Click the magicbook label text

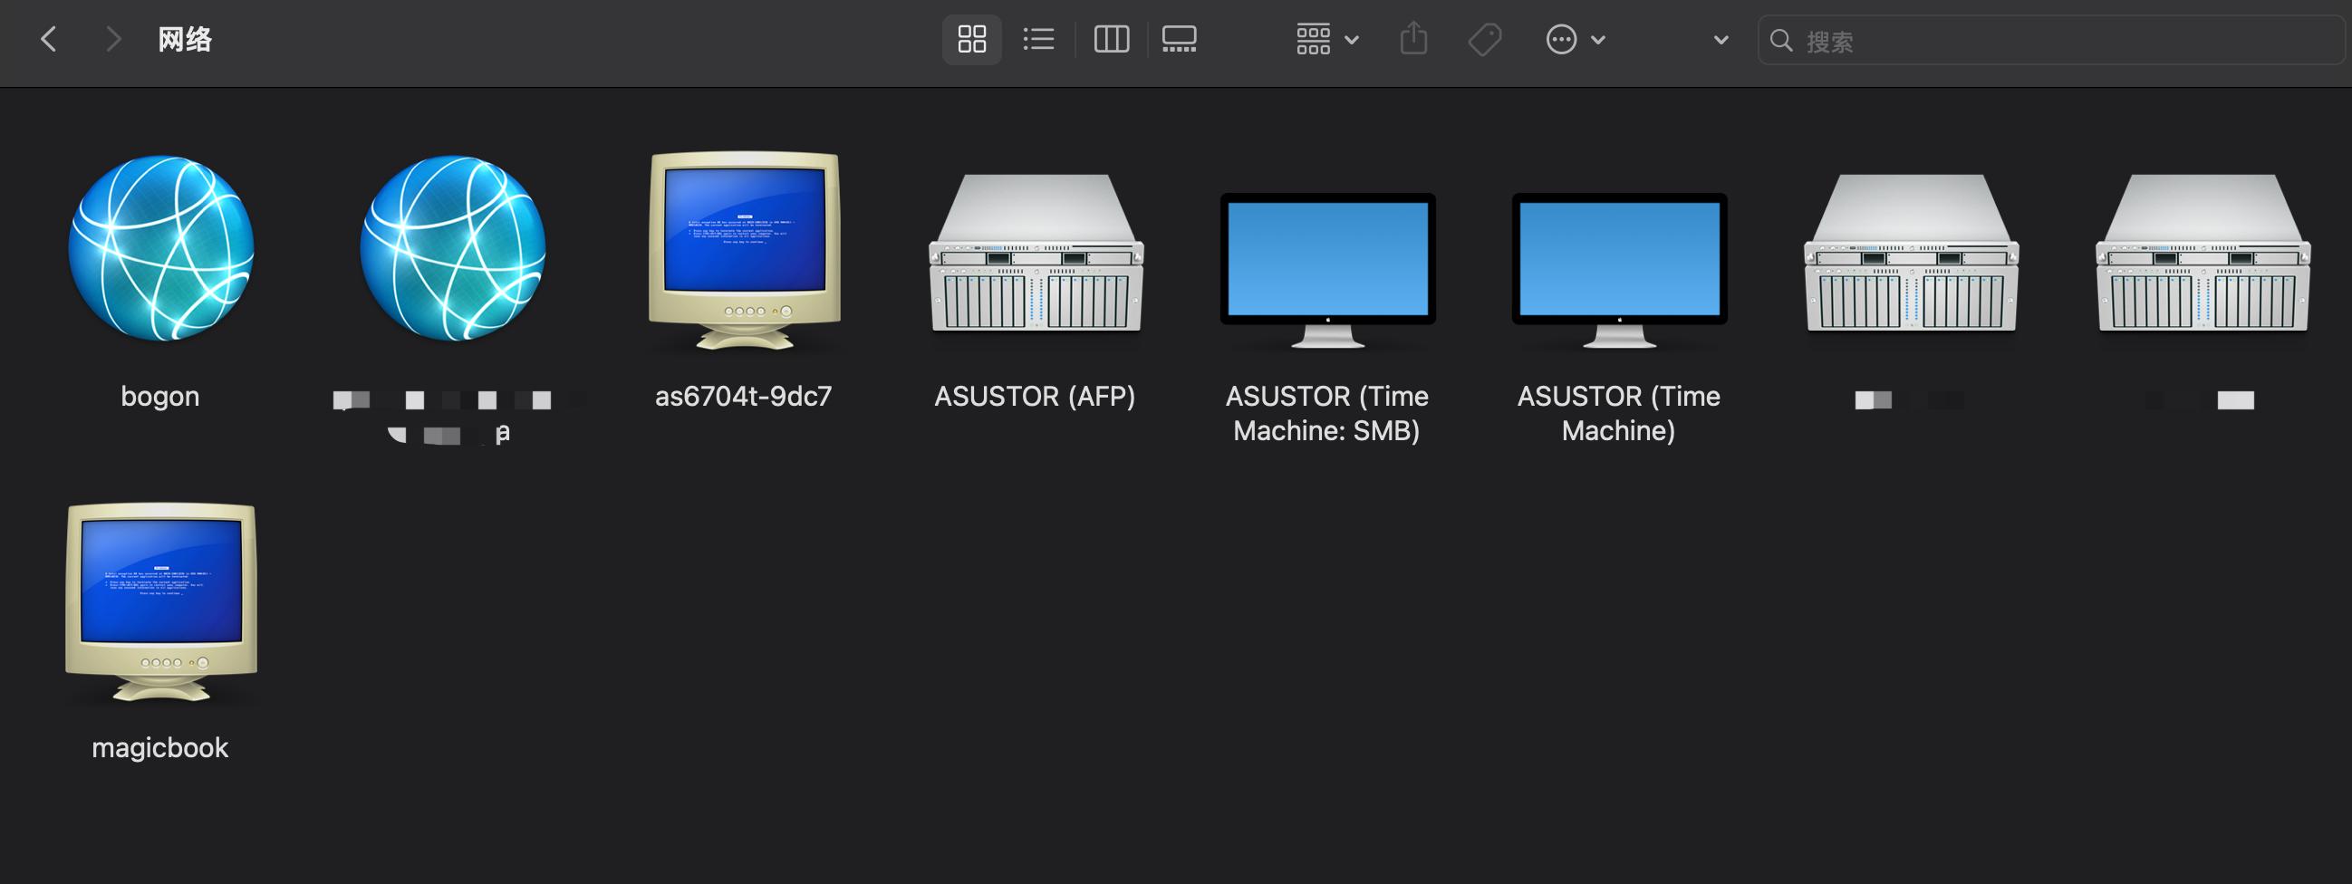point(159,747)
